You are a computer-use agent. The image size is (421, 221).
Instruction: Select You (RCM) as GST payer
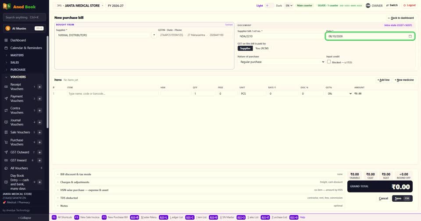(262, 48)
